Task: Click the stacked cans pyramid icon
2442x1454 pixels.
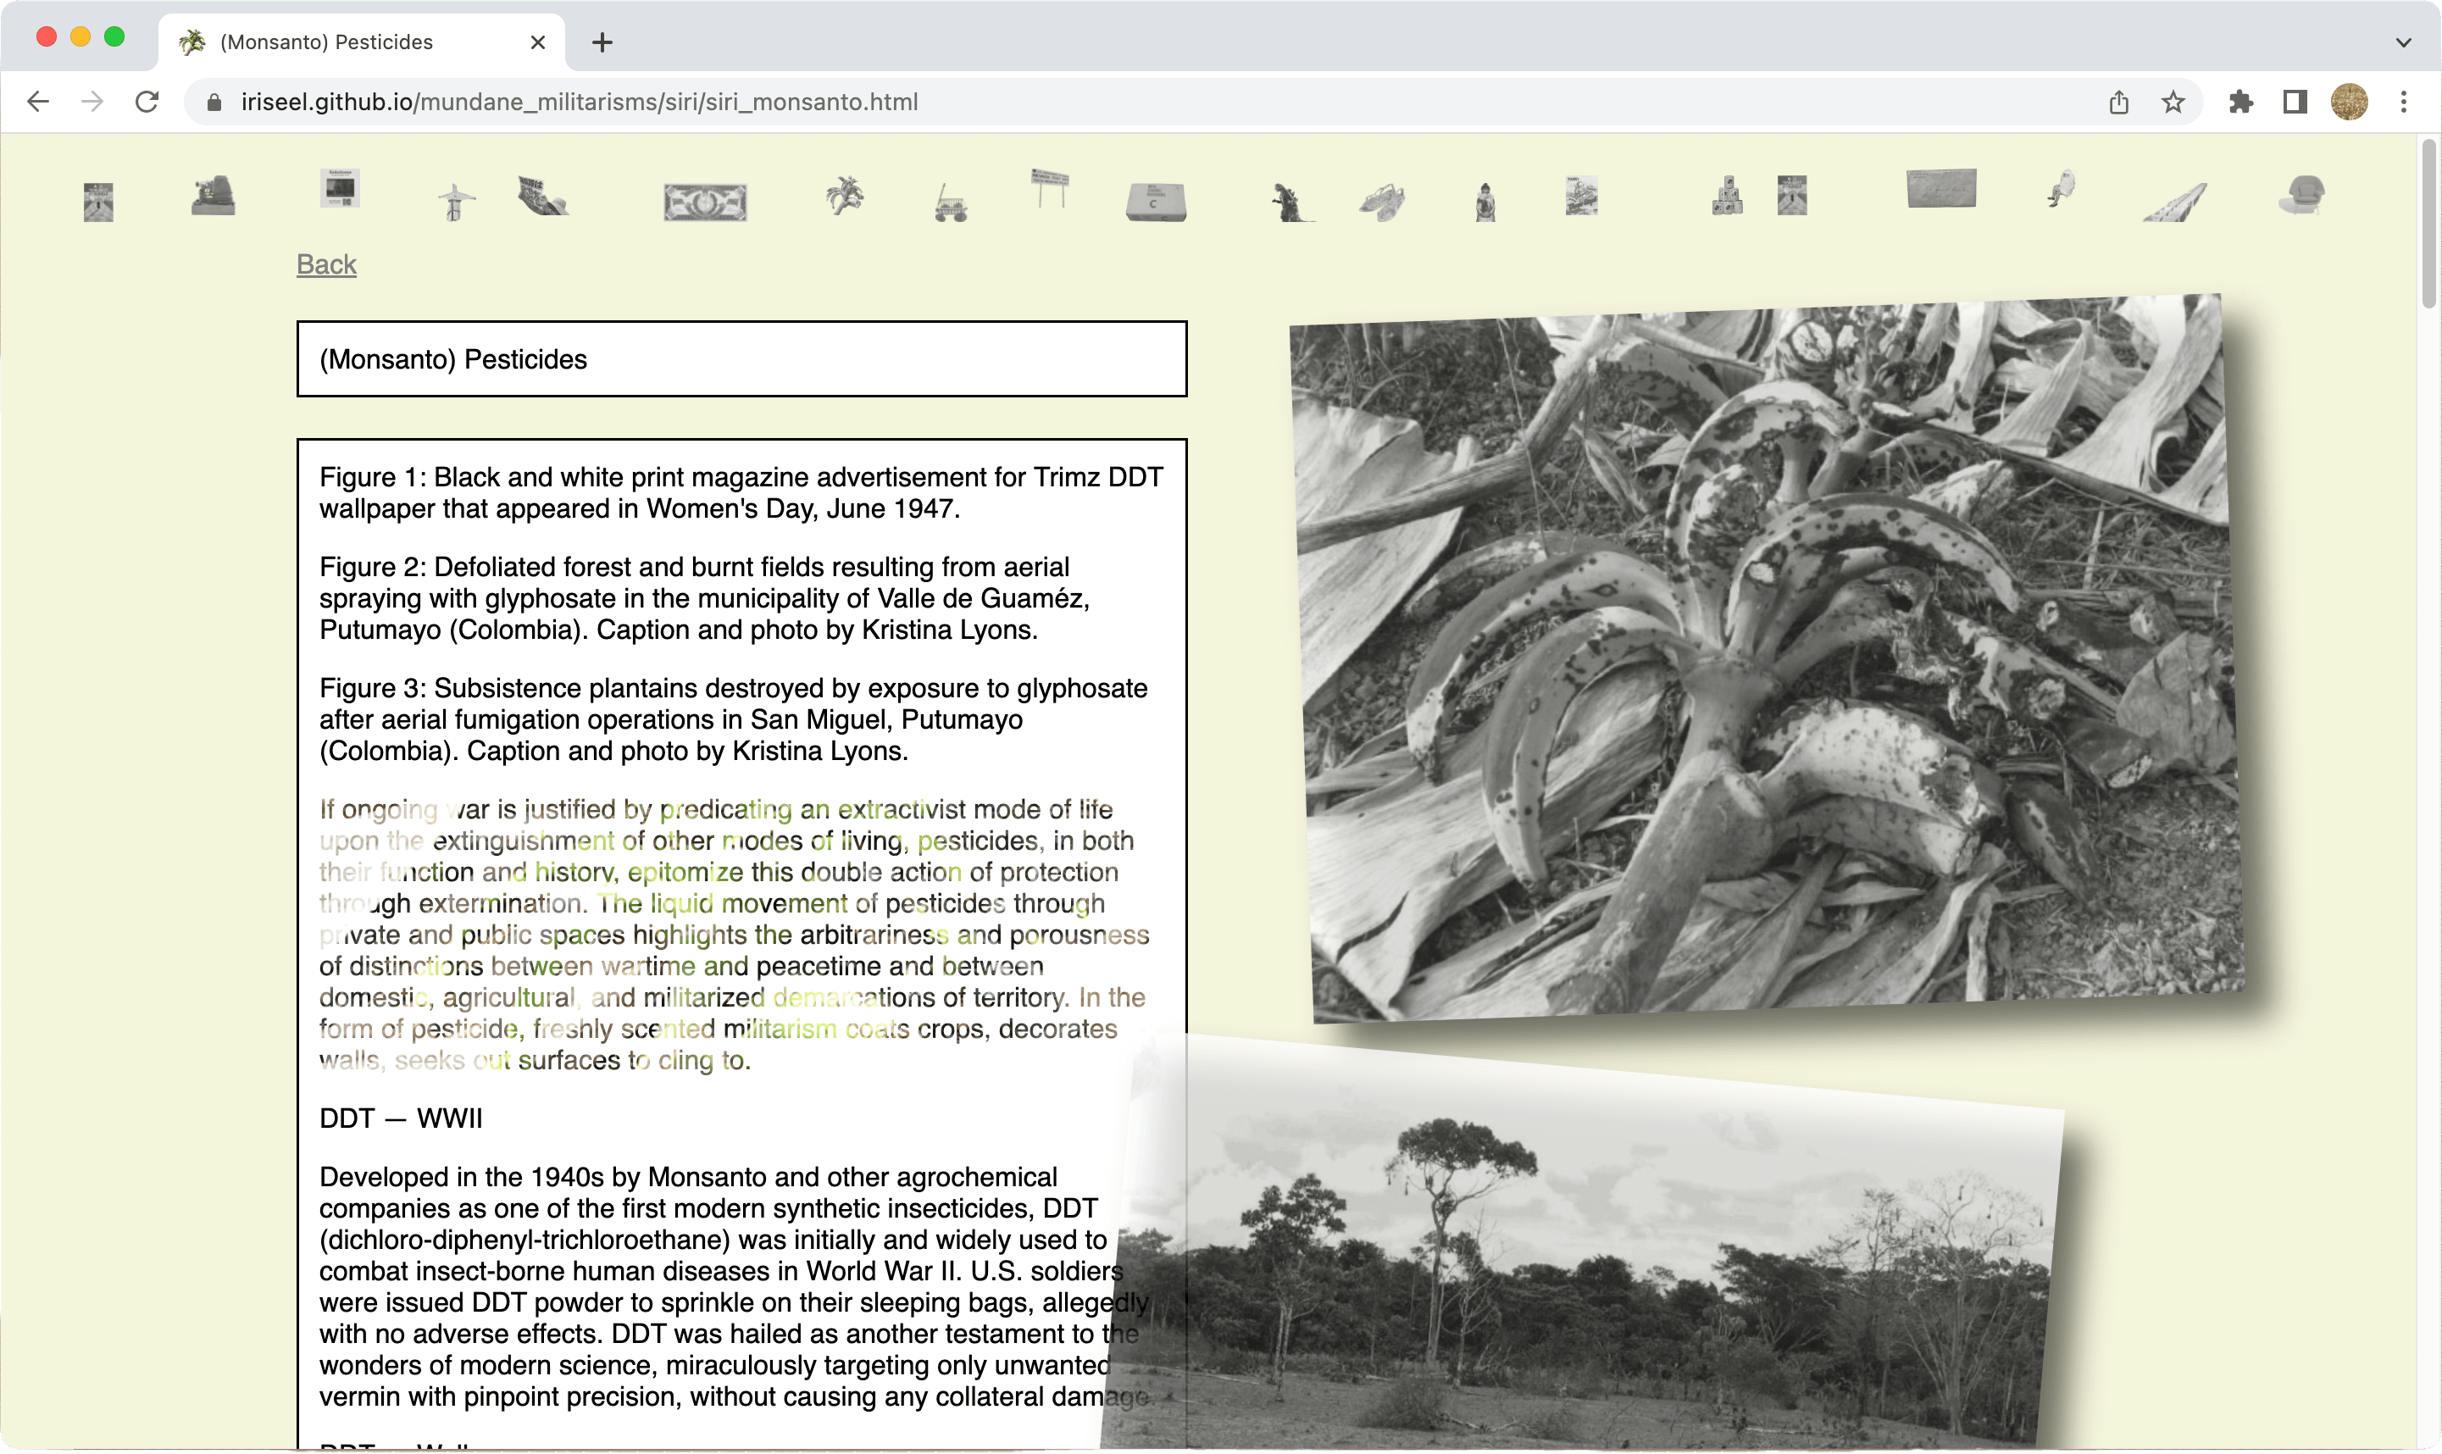Action: click(x=1727, y=196)
